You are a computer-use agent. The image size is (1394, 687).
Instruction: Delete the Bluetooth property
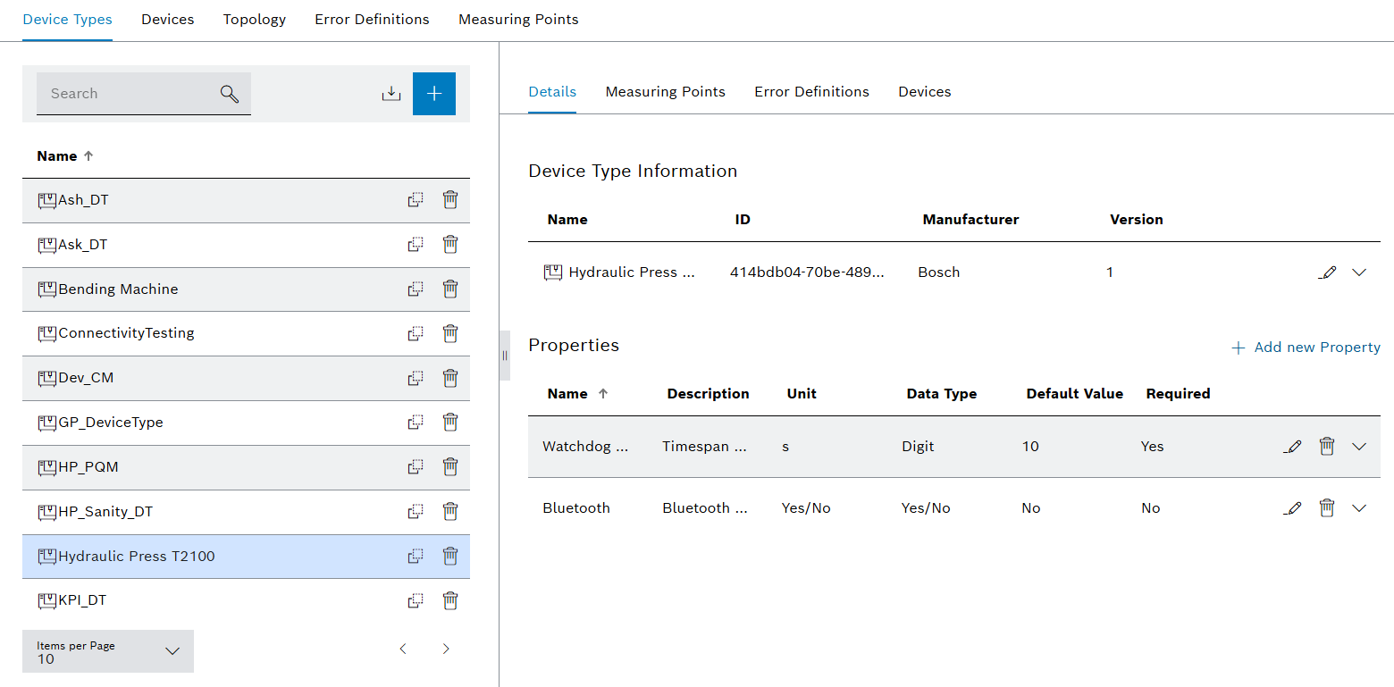(x=1327, y=508)
